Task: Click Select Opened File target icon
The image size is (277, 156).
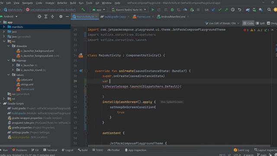Action: [x=39, y=16]
